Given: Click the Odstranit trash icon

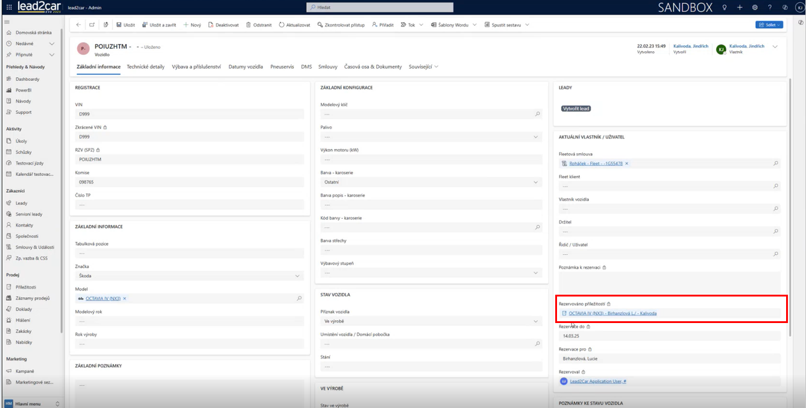Looking at the screenshot, I should point(249,25).
